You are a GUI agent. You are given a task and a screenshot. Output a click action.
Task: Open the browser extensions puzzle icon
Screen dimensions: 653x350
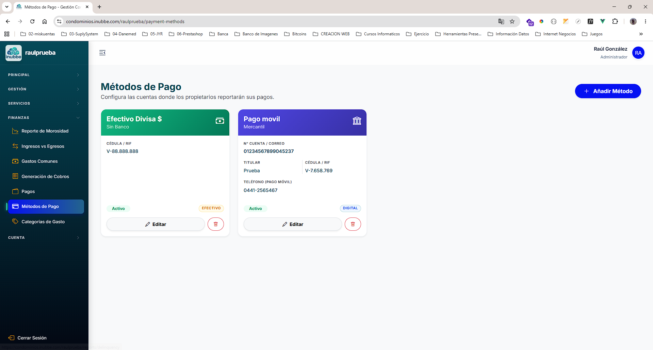[x=615, y=21]
